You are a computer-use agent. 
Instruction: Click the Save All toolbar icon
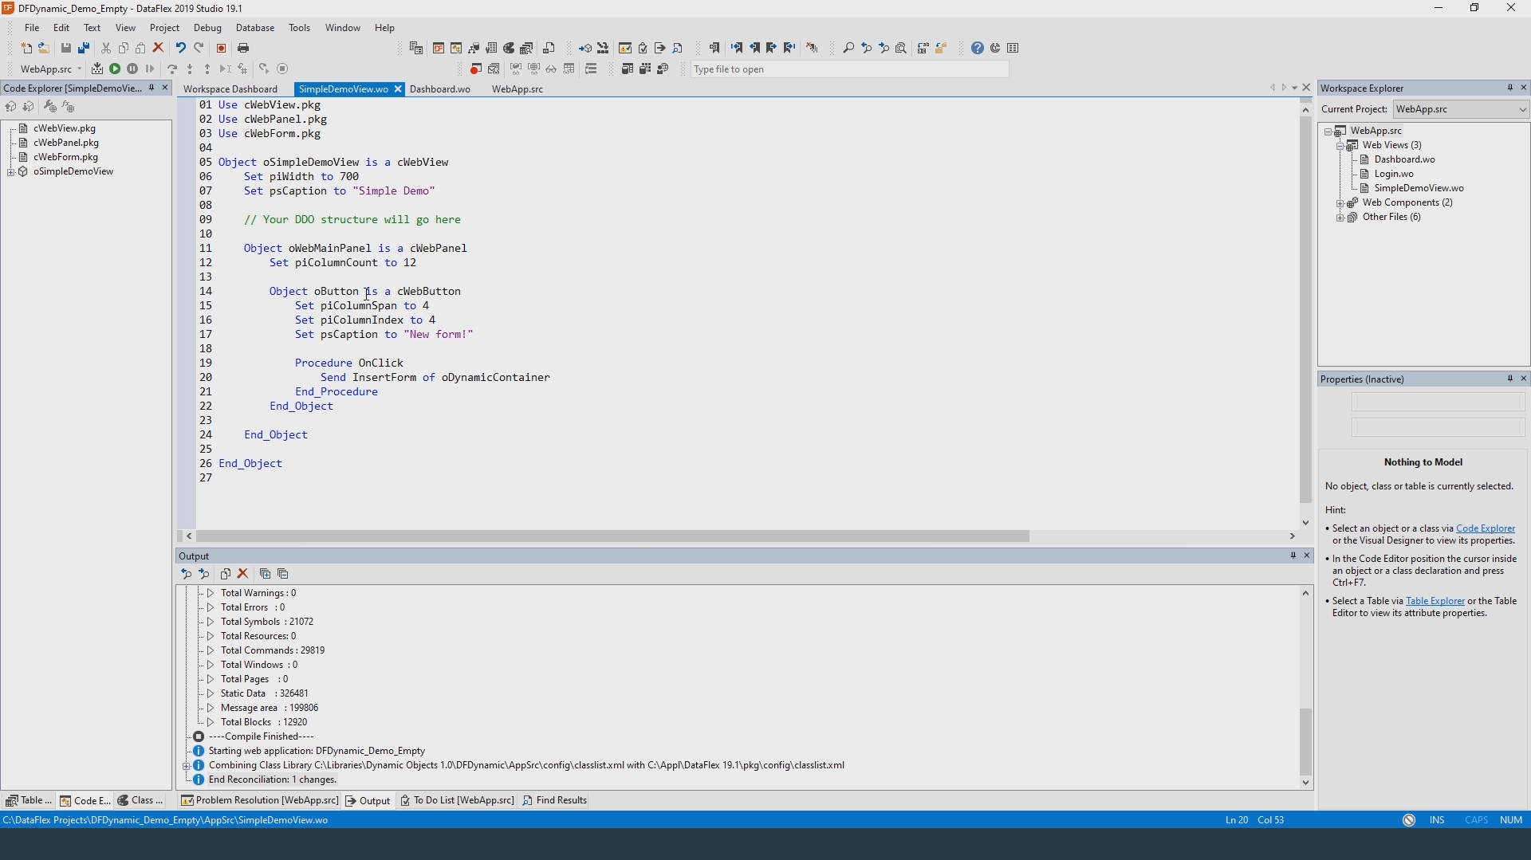point(84,49)
